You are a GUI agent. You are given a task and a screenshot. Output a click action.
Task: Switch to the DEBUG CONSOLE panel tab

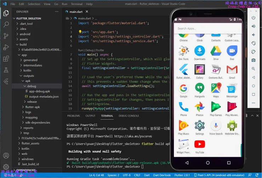click(129, 116)
